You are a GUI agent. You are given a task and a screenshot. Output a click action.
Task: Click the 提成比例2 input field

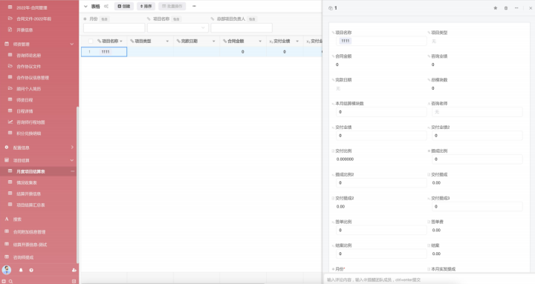[x=381, y=183]
